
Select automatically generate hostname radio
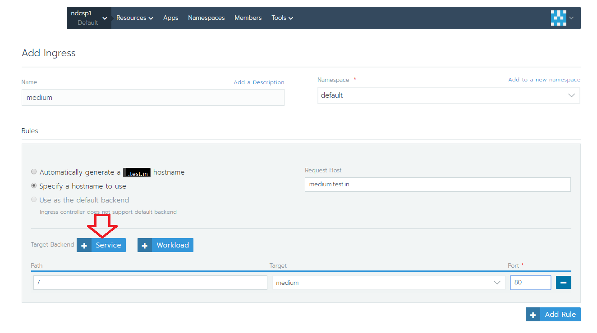[x=34, y=172]
